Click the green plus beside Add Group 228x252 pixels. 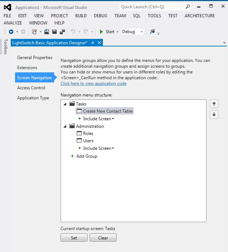[72, 156]
